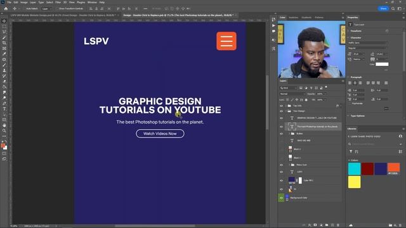Open the Image menu

(24, 3)
